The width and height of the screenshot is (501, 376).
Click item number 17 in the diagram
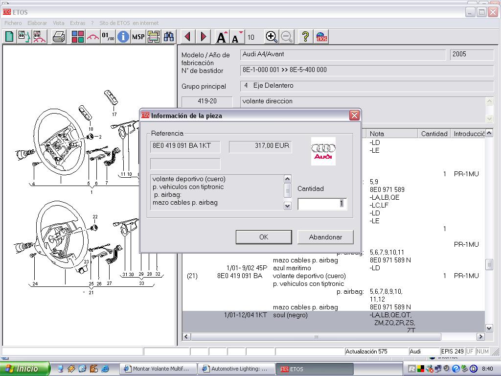coord(114,114)
